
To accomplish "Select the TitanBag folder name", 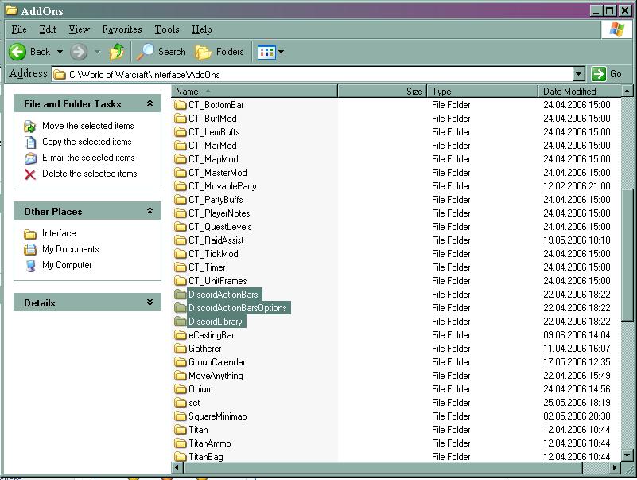I will point(205,457).
